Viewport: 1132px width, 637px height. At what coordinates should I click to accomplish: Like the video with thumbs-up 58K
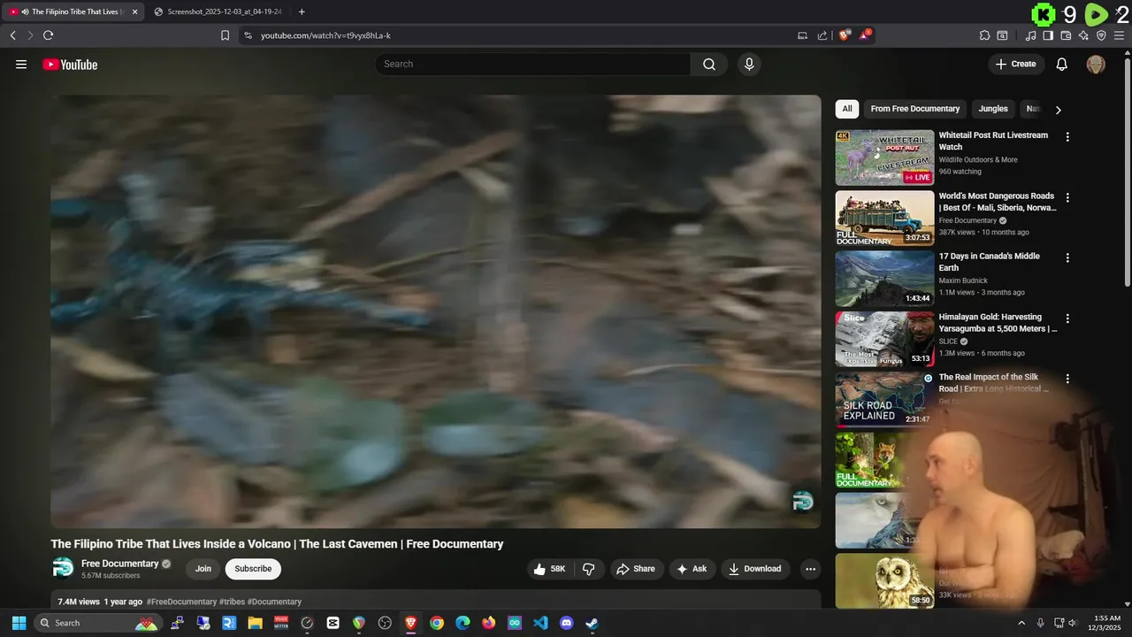pos(548,569)
